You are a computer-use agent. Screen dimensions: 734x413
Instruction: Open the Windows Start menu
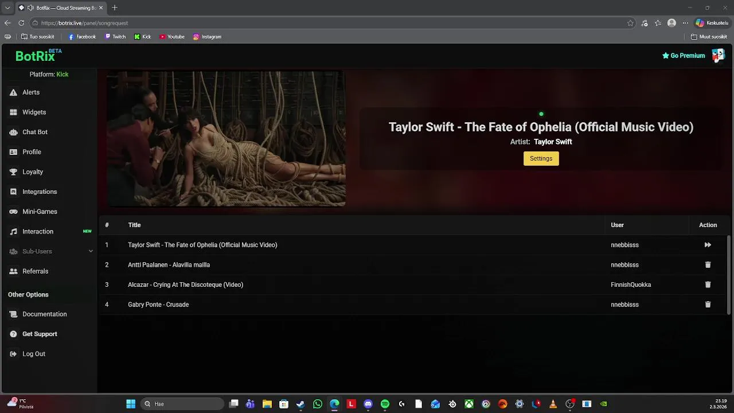click(x=131, y=404)
